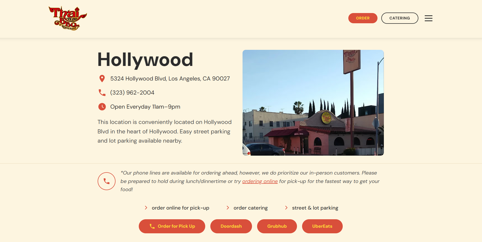Click the CATERING button in header
Viewport: 482px width, 242px height.
400,18
